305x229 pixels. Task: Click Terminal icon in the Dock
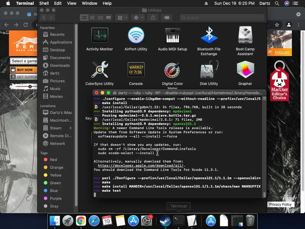pos(179,221)
